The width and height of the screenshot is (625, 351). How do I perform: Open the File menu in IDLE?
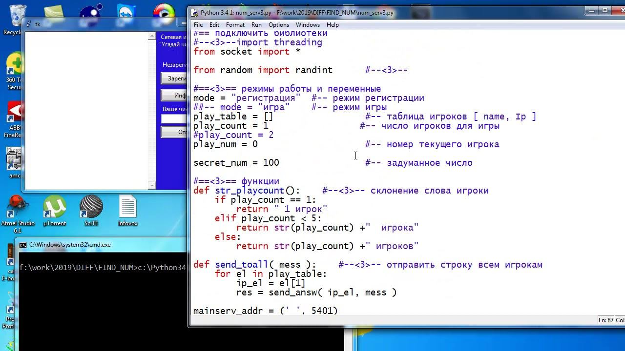tap(198, 25)
